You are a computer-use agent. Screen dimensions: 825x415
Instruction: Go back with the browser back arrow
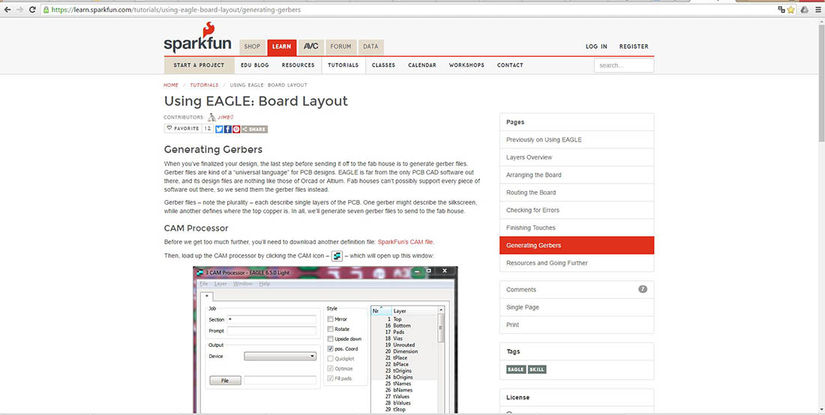coord(7,10)
